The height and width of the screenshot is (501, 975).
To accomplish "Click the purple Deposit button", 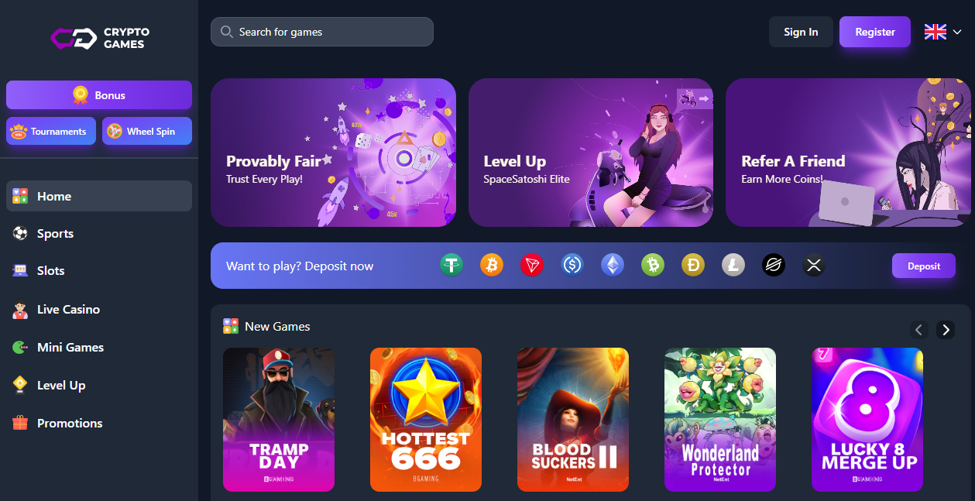I will [x=924, y=266].
